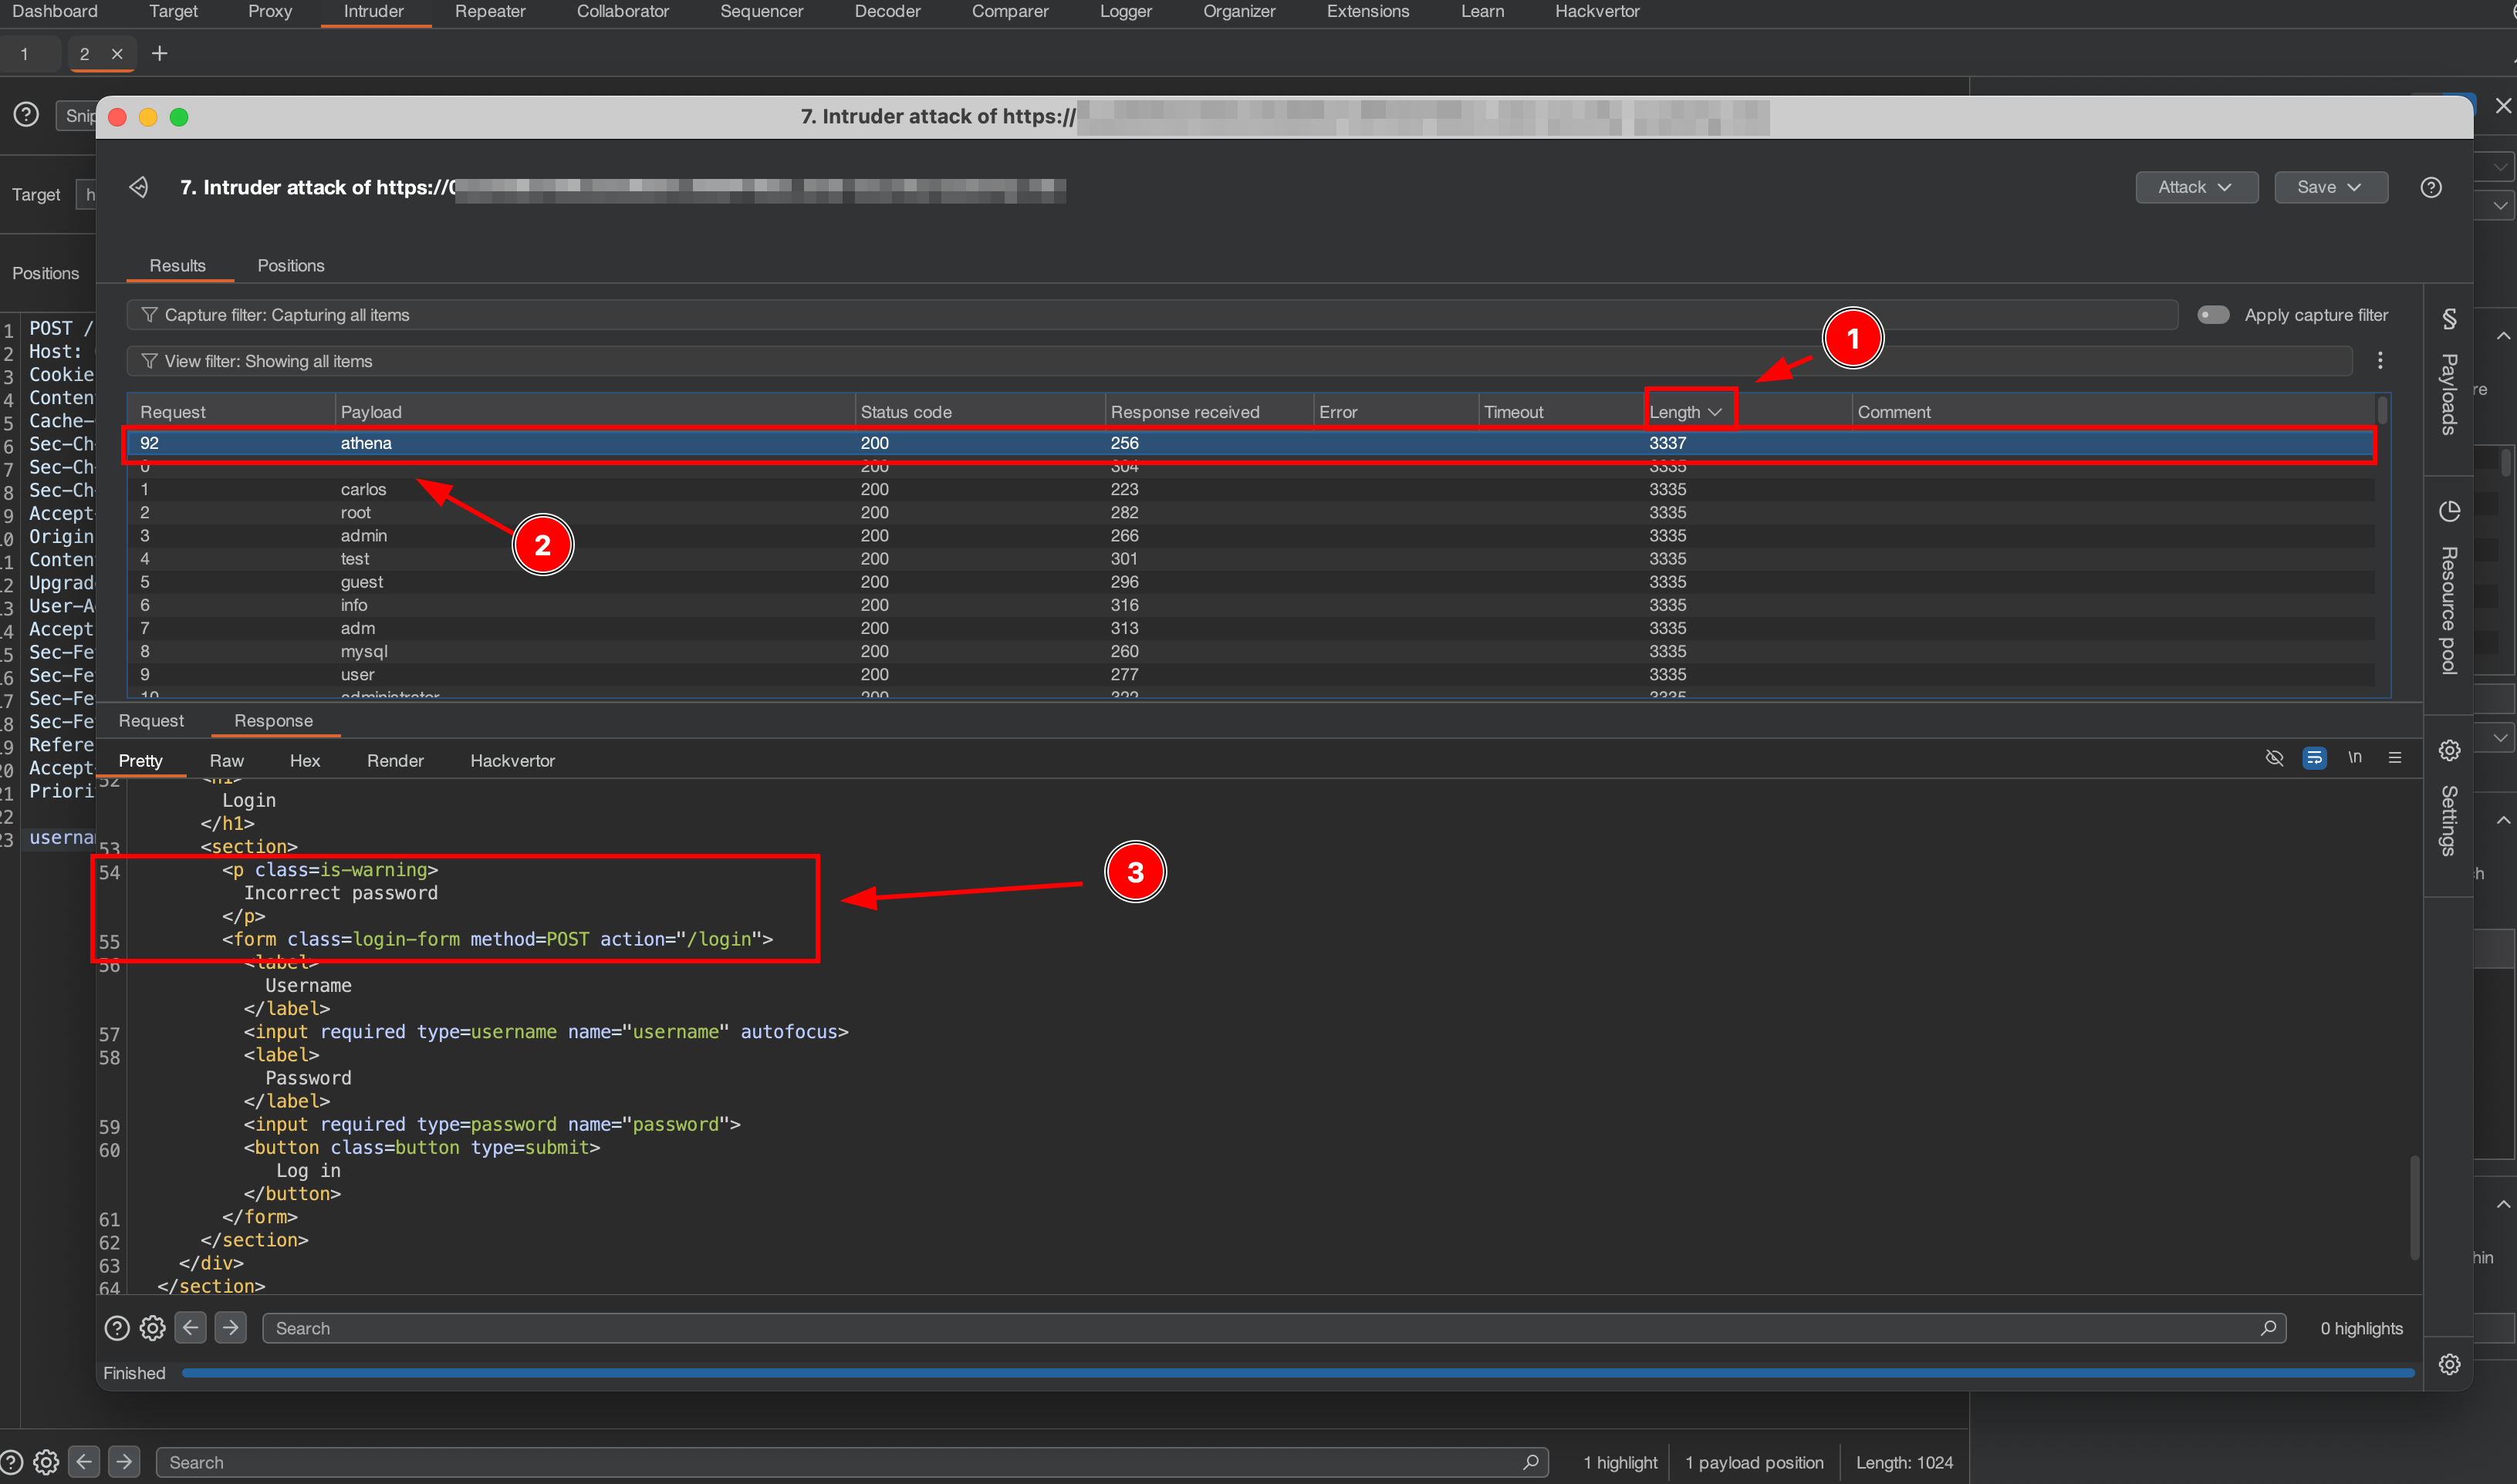Screen dimensions: 2517x1484
Task: Click magnifier in response search field
Action: 2268,1328
